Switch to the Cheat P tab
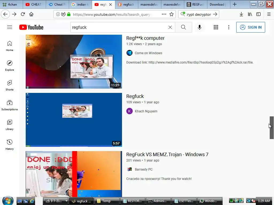 58,5
